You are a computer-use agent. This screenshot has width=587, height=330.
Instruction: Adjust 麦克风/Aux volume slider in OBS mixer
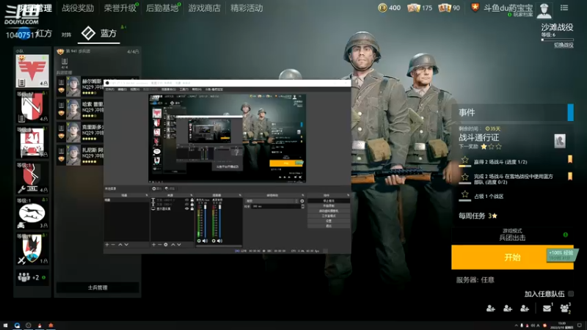click(205, 220)
